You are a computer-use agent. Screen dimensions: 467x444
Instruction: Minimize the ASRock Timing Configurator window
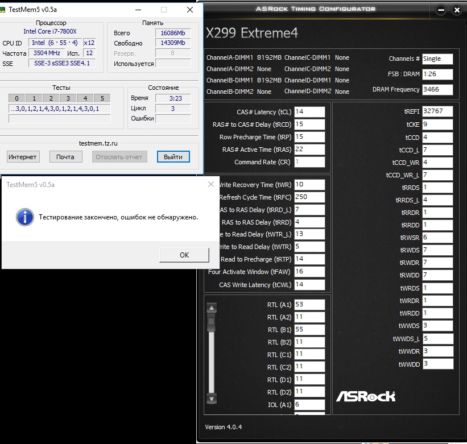[441, 10]
